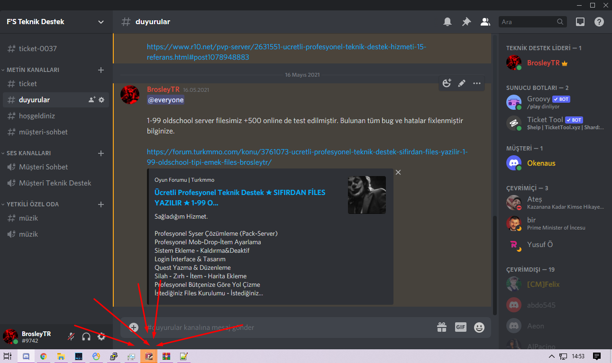Click the attach file plus button
This screenshot has width=612, height=363.
[x=134, y=328]
